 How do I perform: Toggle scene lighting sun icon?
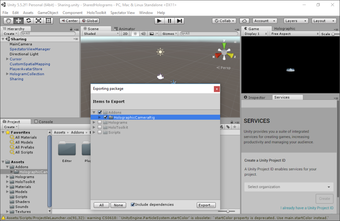[135, 34]
